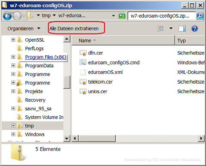This screenshot has height=166, width=206.
Task: Open the dropdown arrow before tmp in path
Action: pos(38,15)
